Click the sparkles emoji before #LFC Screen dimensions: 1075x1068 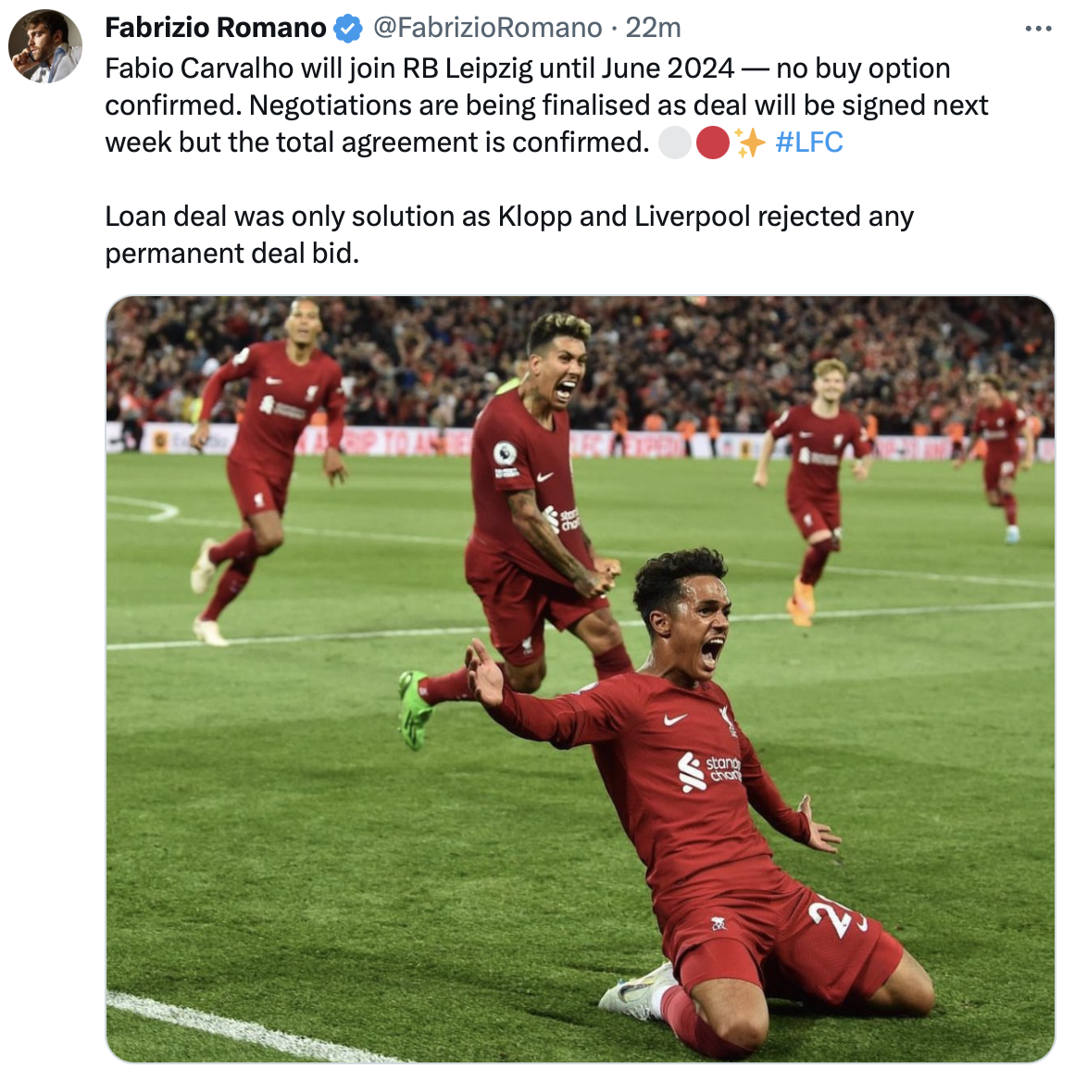click(x=749, y=143)
